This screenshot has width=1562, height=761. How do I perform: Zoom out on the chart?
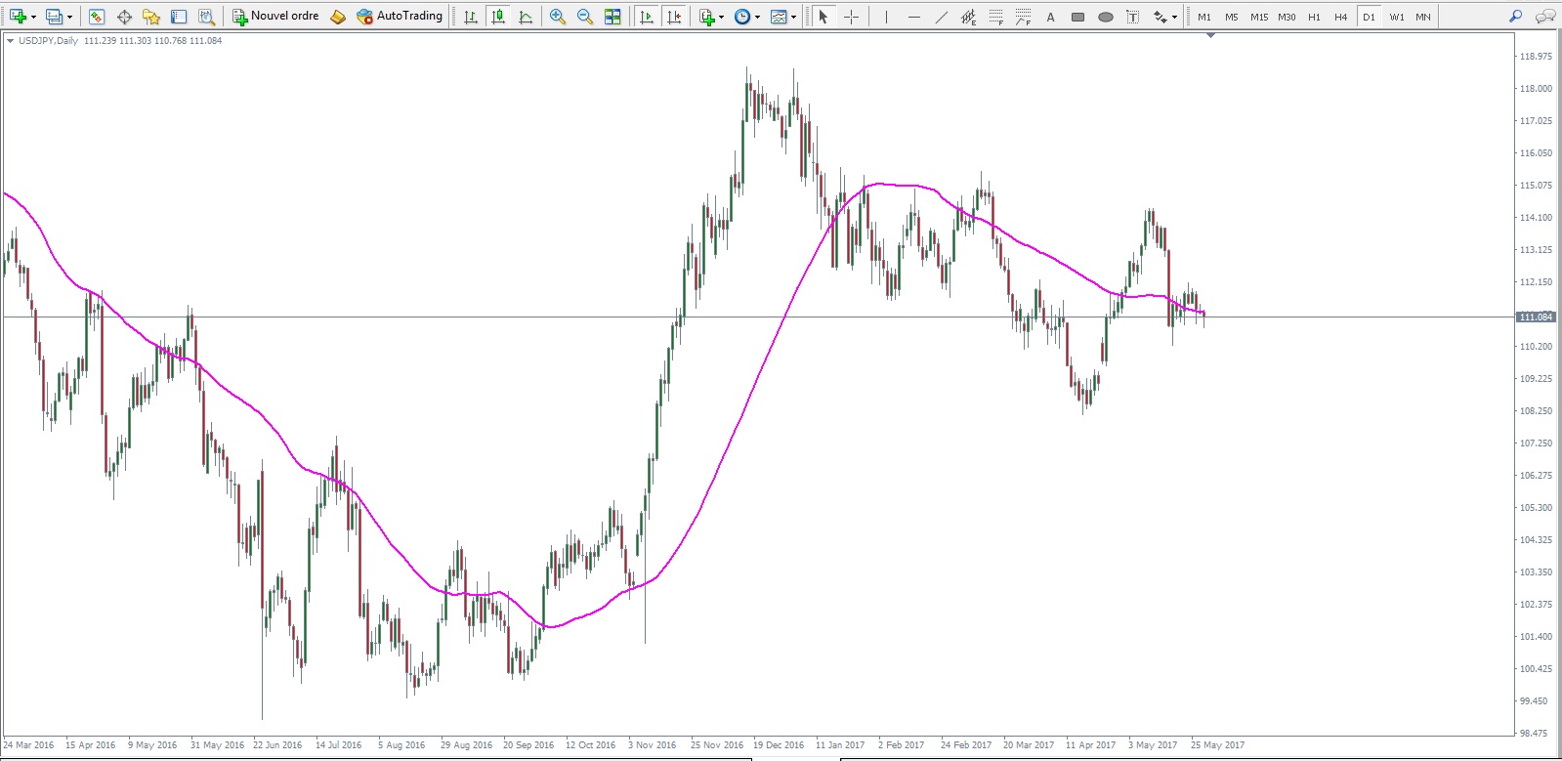click(x=585, y=17)
